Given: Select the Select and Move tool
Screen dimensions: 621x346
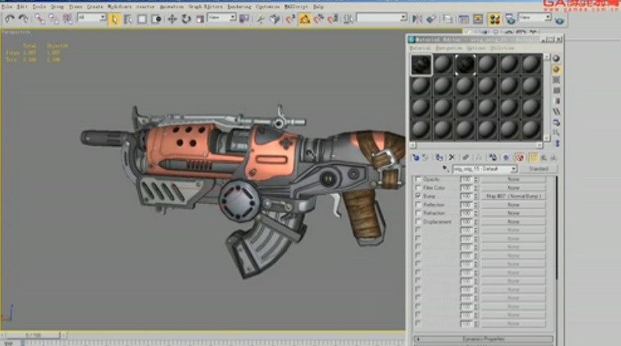Looking at the screenshot, I should (x=172, y=19).
